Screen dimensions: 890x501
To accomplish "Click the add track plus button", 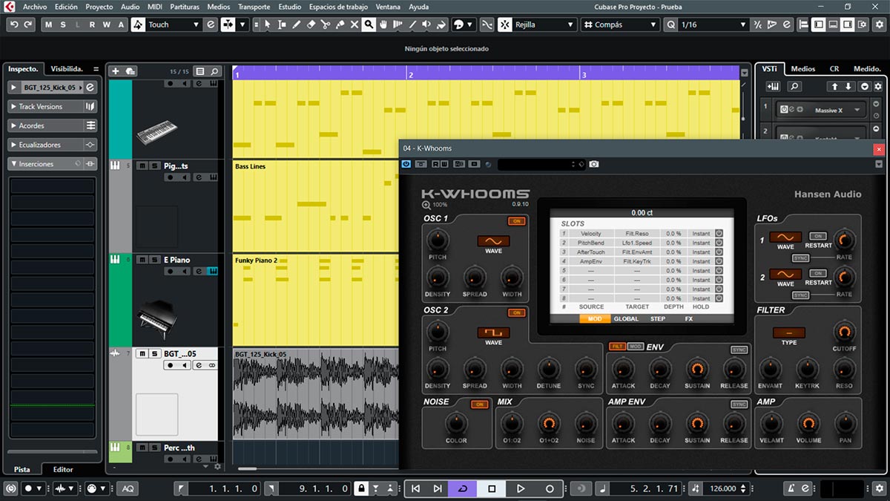I will [x=115, y=71].
